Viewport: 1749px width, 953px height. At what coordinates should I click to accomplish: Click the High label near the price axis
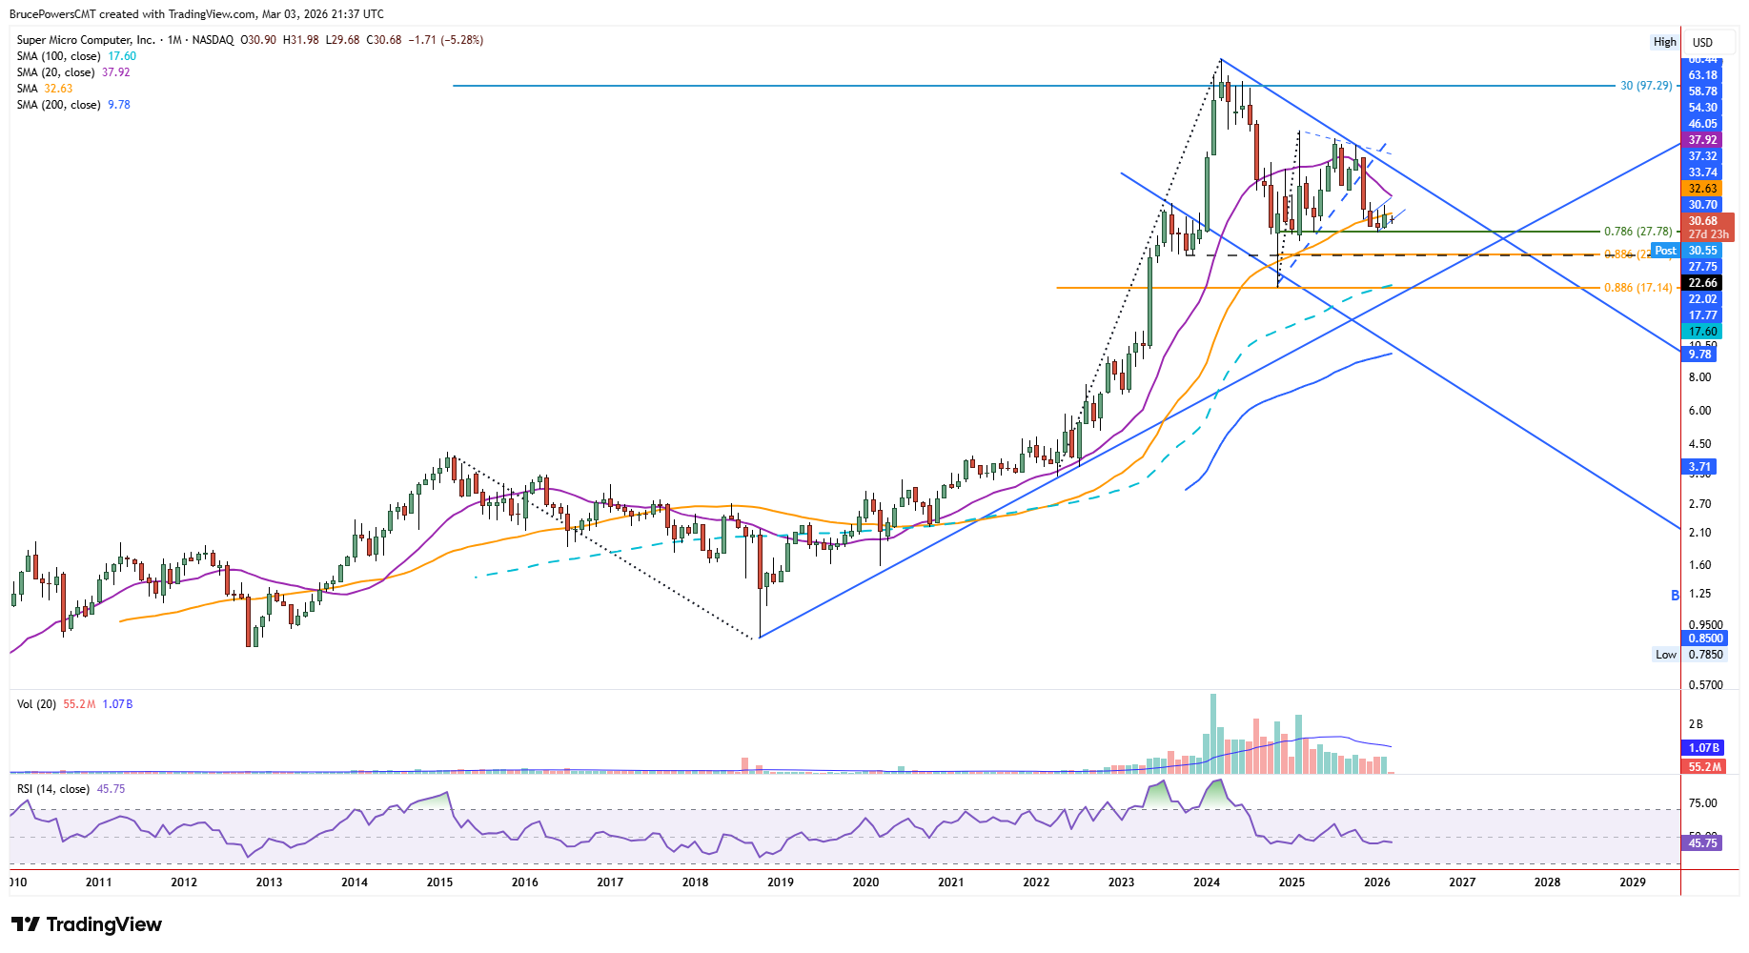click(1664, 42)
